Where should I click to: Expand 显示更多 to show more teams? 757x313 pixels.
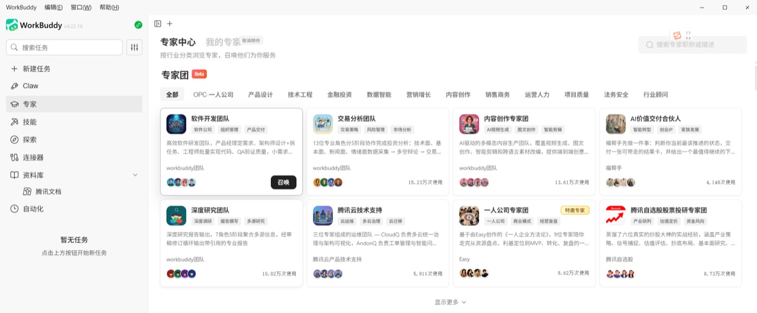tap(451, 302)
